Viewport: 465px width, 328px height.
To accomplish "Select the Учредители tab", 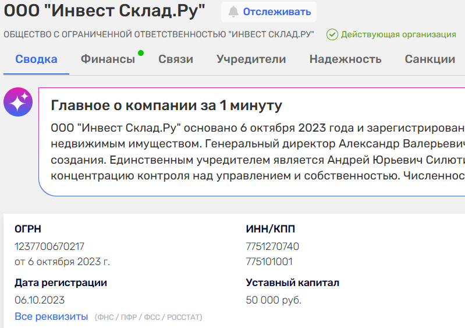I will point(251,59).
